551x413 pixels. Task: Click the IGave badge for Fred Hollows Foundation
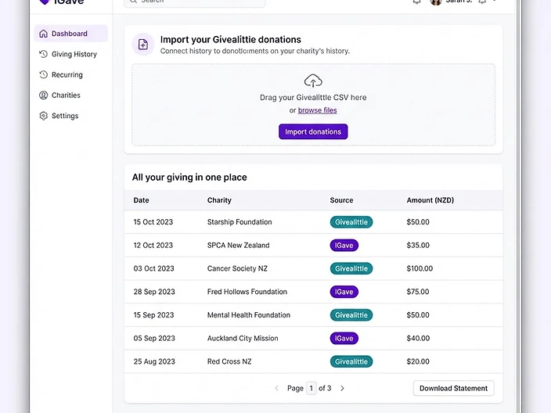[344, 292]
